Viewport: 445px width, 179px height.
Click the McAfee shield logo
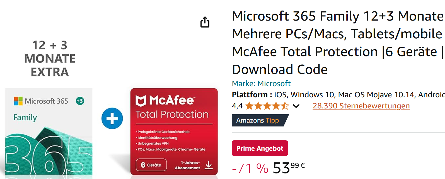(x=141, y=101)
